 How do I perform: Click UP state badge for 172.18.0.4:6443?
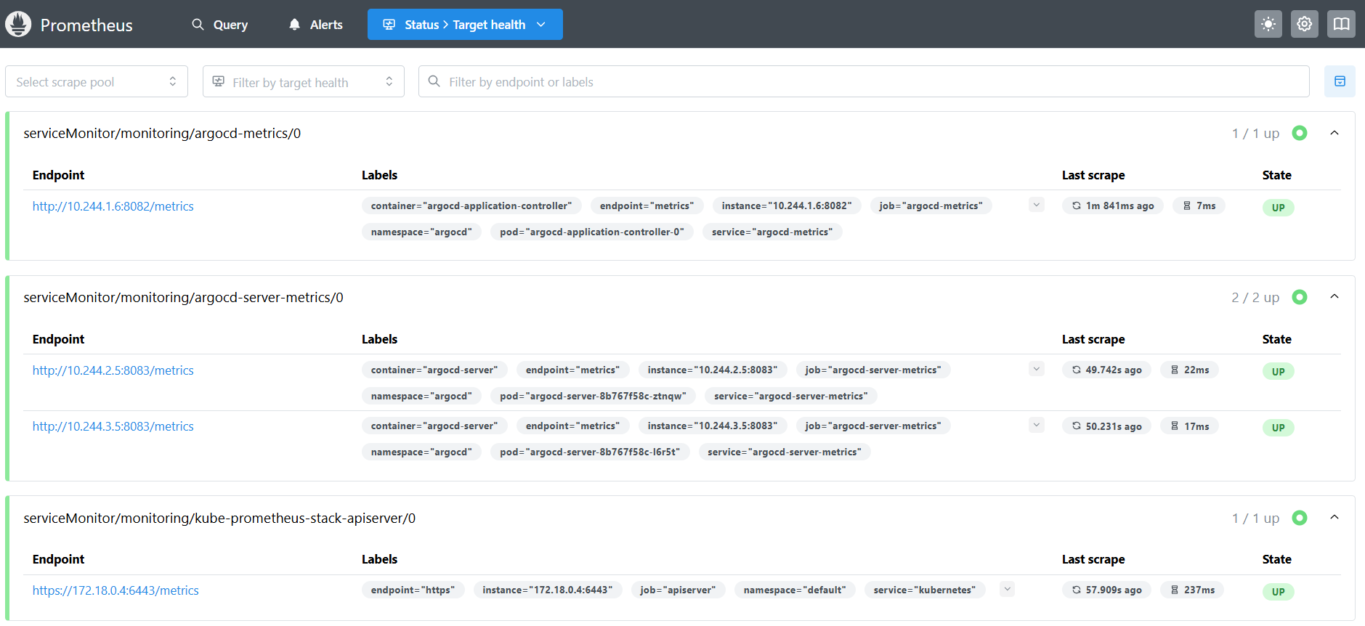click(1278, 591)
